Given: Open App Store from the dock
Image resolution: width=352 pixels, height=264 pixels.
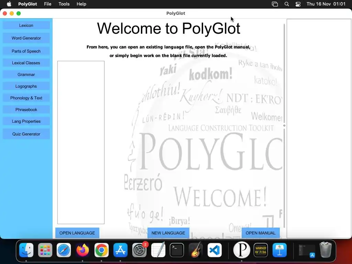Looking at the screenshot, I should pos(120,250).
